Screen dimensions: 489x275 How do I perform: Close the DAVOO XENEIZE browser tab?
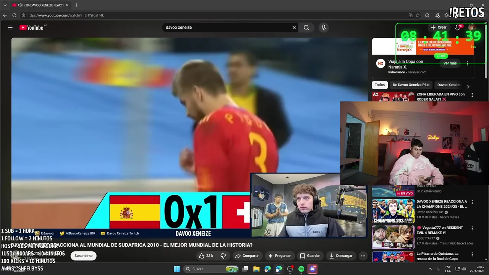pyautogui.click(x=67, y=5)
